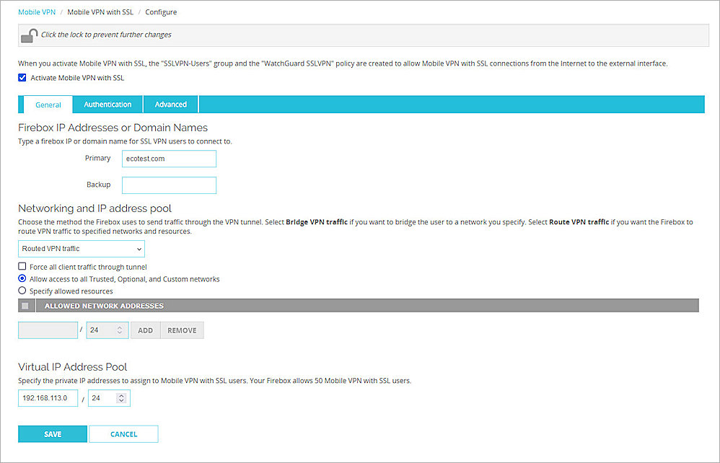Click the REMOVE button for network addresses
This screenshot has height=463, width=720.
click(182, 330)
